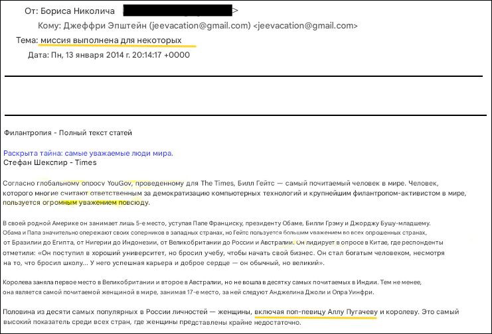Screen dimensions: 492x334
Task: Click the "Кому:" field label
Action: point(53,26)
